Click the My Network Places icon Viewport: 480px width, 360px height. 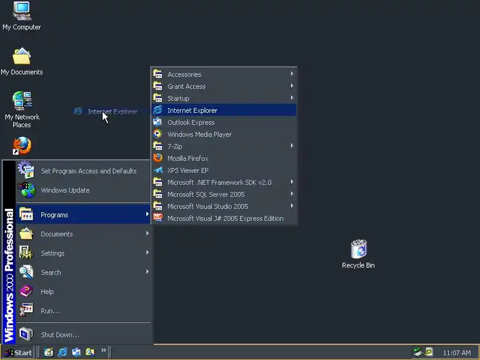click(x=22, y=110)
